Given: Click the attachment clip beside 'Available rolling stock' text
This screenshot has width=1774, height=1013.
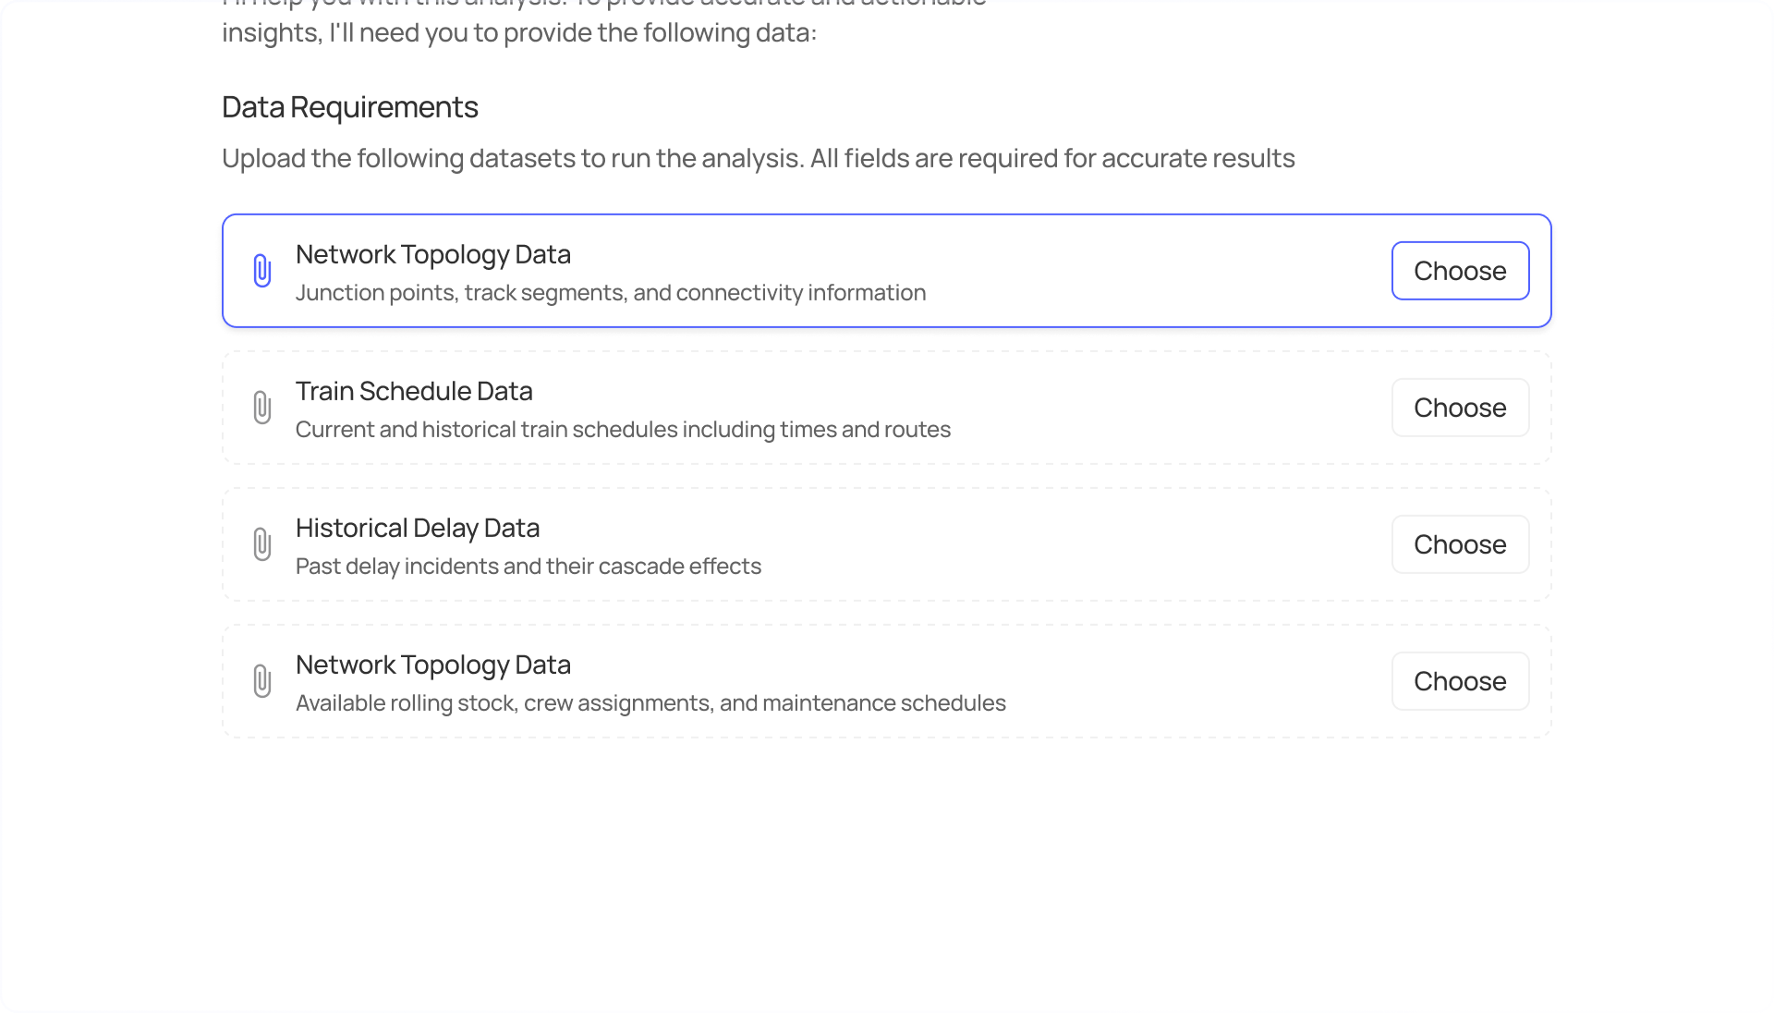Looking at the screenshot, I should click(x=263, y=681).
